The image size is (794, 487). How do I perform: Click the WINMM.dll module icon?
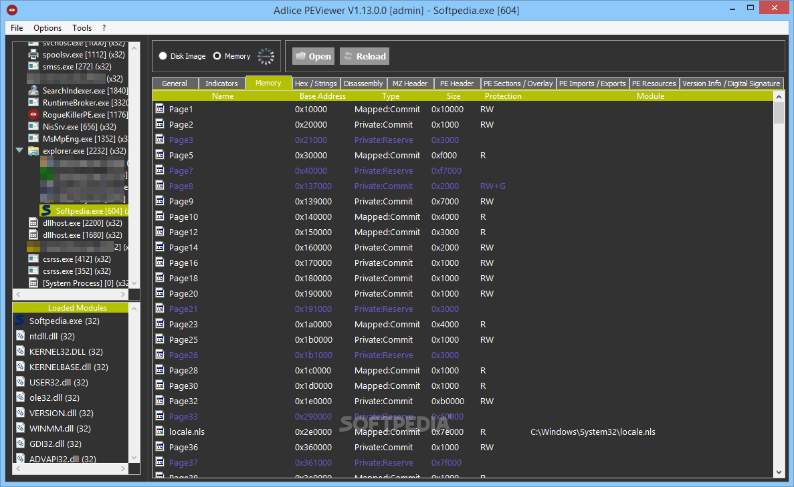click(20, 428)
